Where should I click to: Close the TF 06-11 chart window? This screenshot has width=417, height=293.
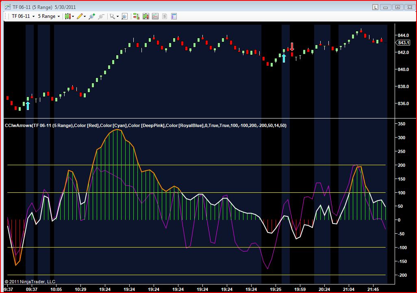coord(410,7)
